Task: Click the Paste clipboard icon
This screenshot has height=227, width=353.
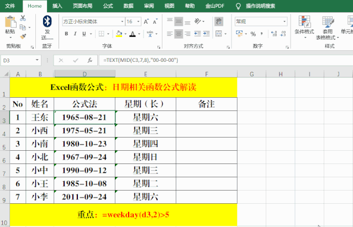Action: [10, 23]
